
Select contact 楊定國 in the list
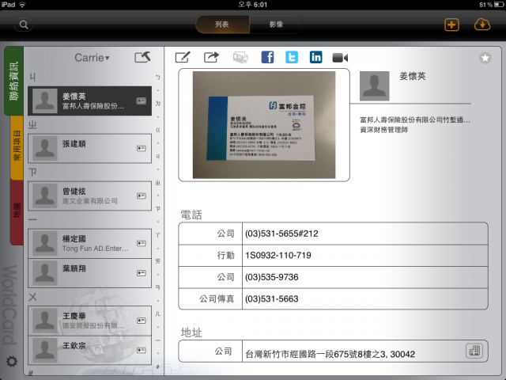click(x=89, y=243)
